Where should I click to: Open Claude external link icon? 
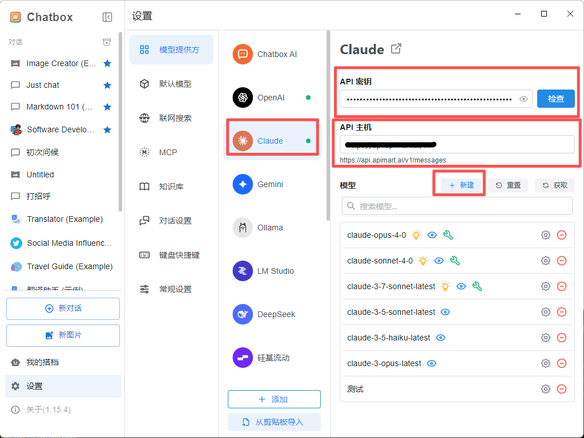(396, 48)
